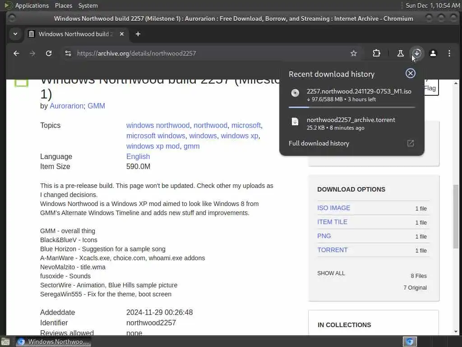Click the ISO download progress bar
The image size is (462, 347).
[x=352, y=107]
